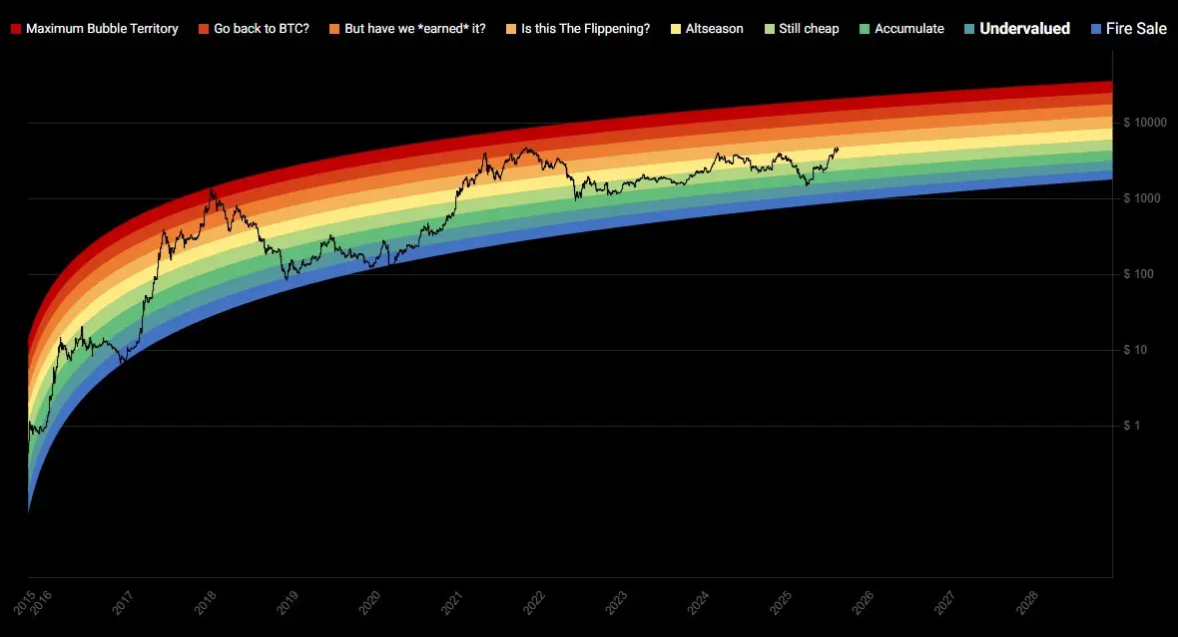Click the 2021 year marker on timeline
This screenshot has width=1178, height=637.
[x=451, y=602]
